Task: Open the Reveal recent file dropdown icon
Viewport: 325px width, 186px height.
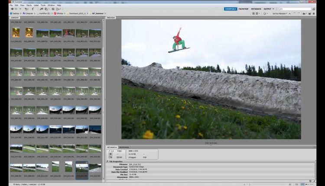Action: tap(26, 9)
